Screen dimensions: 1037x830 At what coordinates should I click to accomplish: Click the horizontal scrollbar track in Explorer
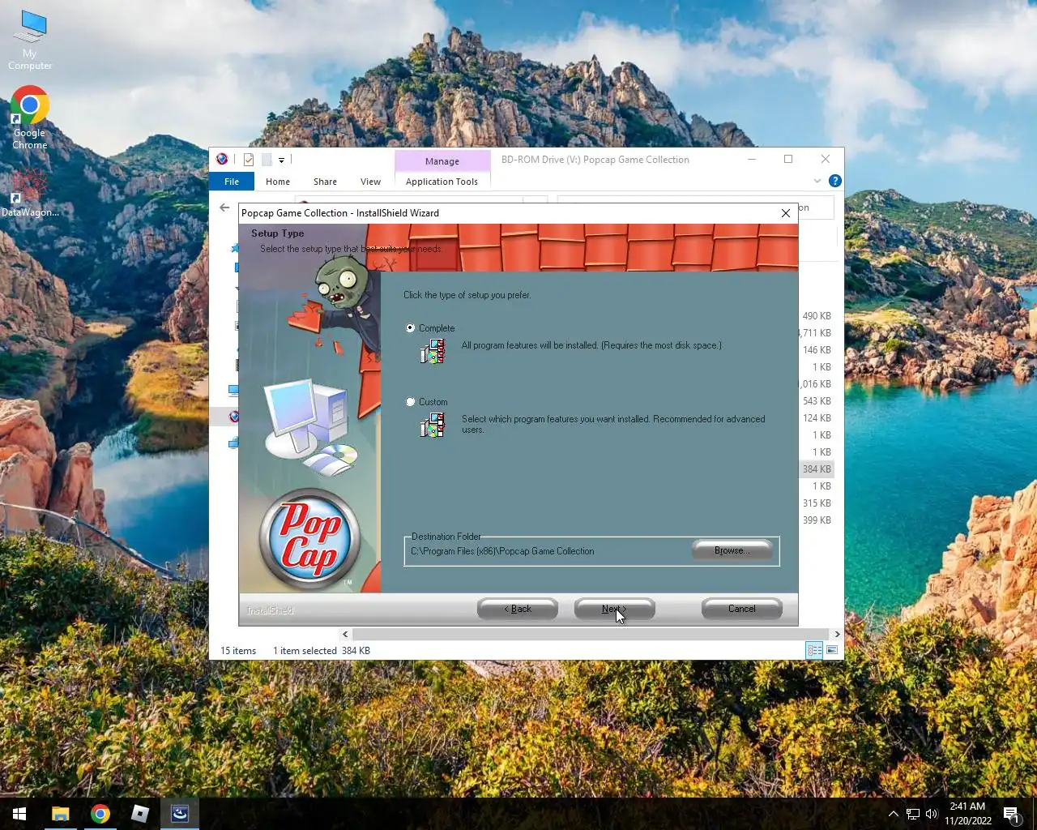click(x=591, y=634)
